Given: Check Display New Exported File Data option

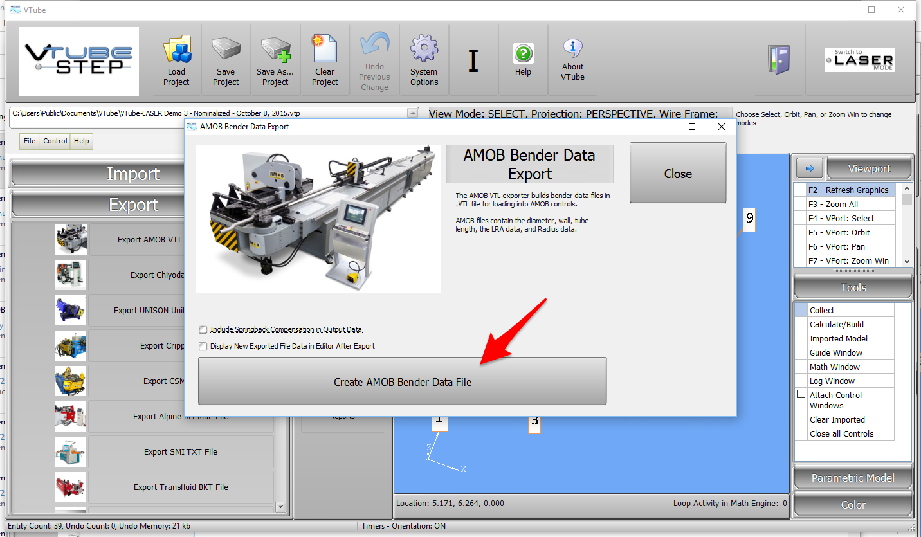Looking at the screenshot, I should coord(203,346).
